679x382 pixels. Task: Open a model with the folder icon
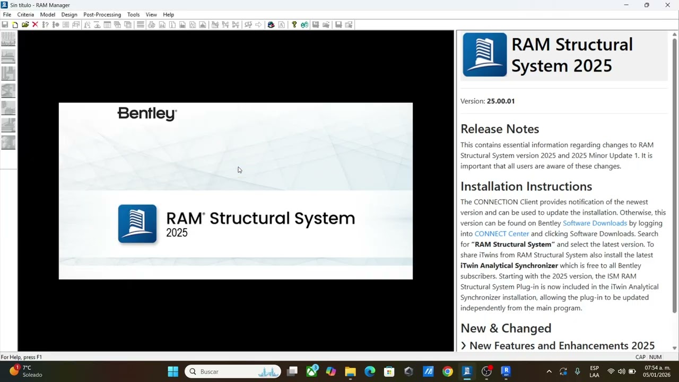point(25,25)
